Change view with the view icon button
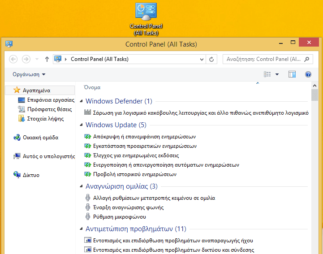 coord(267,74)
